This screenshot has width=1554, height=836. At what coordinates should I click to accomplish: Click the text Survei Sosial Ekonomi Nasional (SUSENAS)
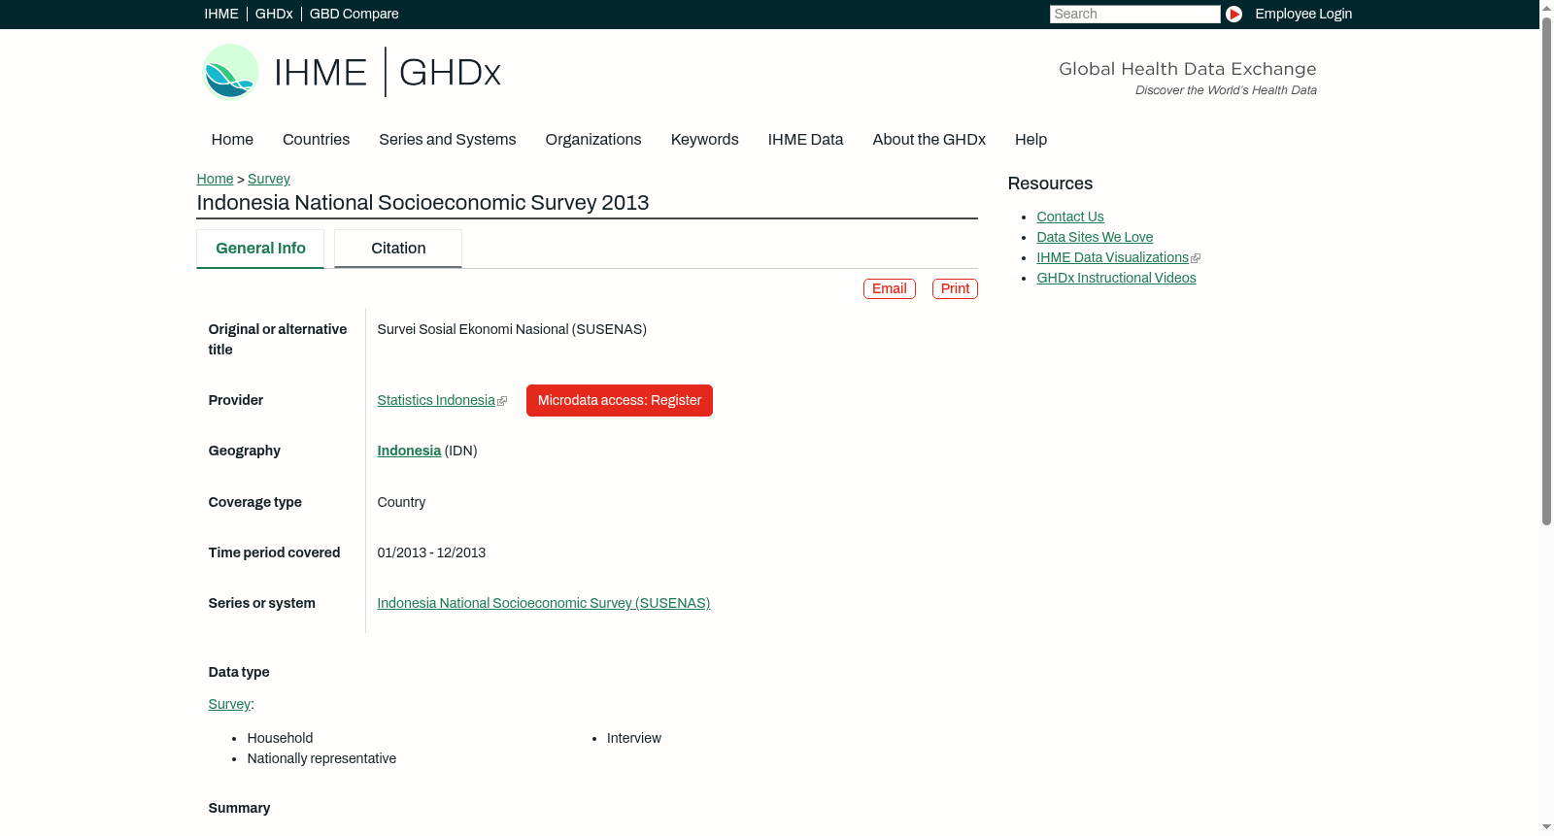point(512,329)
